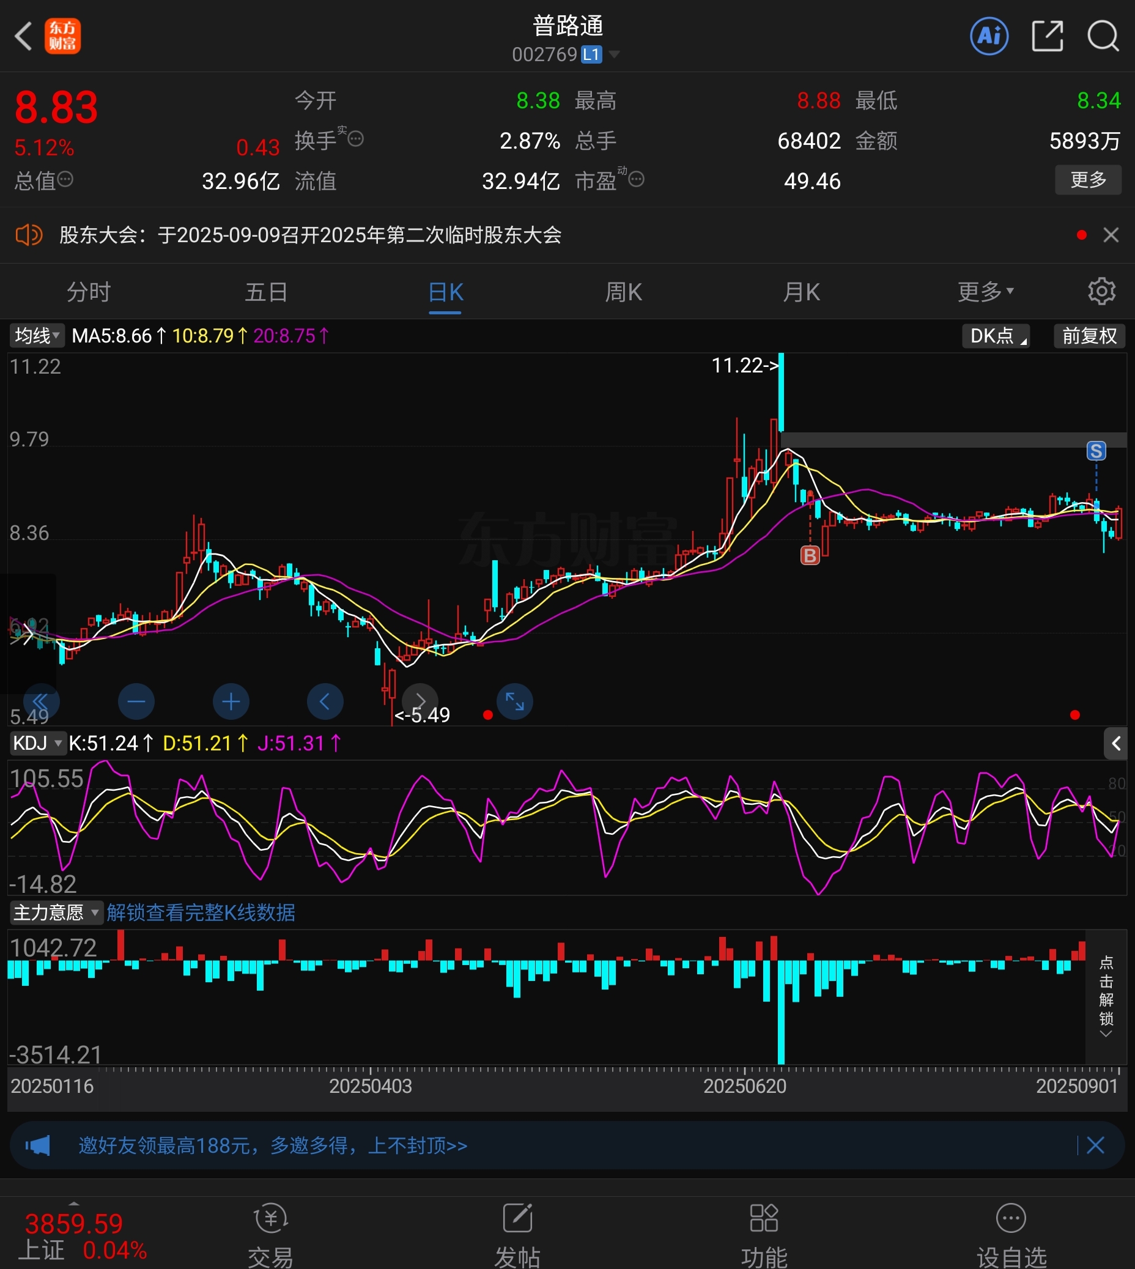The width and height of the screenshot is (1135, 1269).
Task: Tap the B buy marker
Action: pos(810,555)
